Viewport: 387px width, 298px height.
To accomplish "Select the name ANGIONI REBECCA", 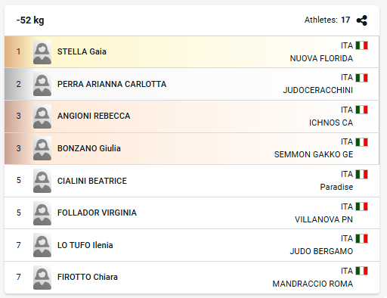I will click(x=94, y=116).
